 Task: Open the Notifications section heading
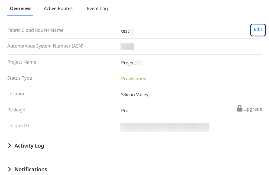pyautogui.click(x=31, y=169)
